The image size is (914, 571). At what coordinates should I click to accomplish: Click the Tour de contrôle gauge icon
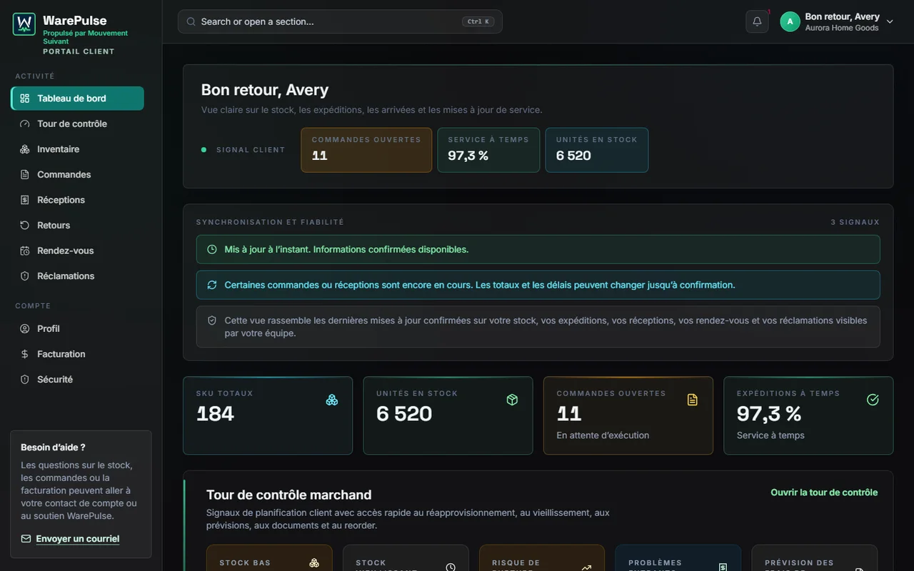pyautogui.click(x=25, y=123)
